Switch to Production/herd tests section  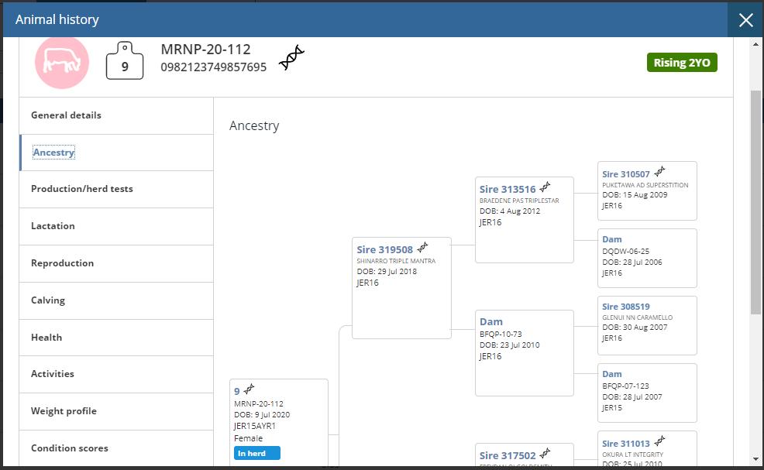tap(82, 189)
